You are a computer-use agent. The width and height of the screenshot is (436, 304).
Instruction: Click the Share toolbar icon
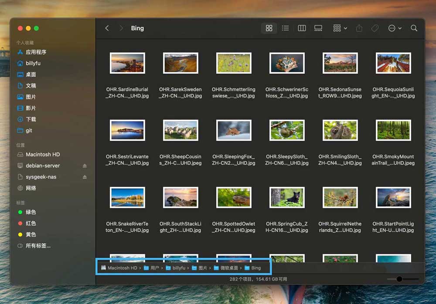point(359,28)
